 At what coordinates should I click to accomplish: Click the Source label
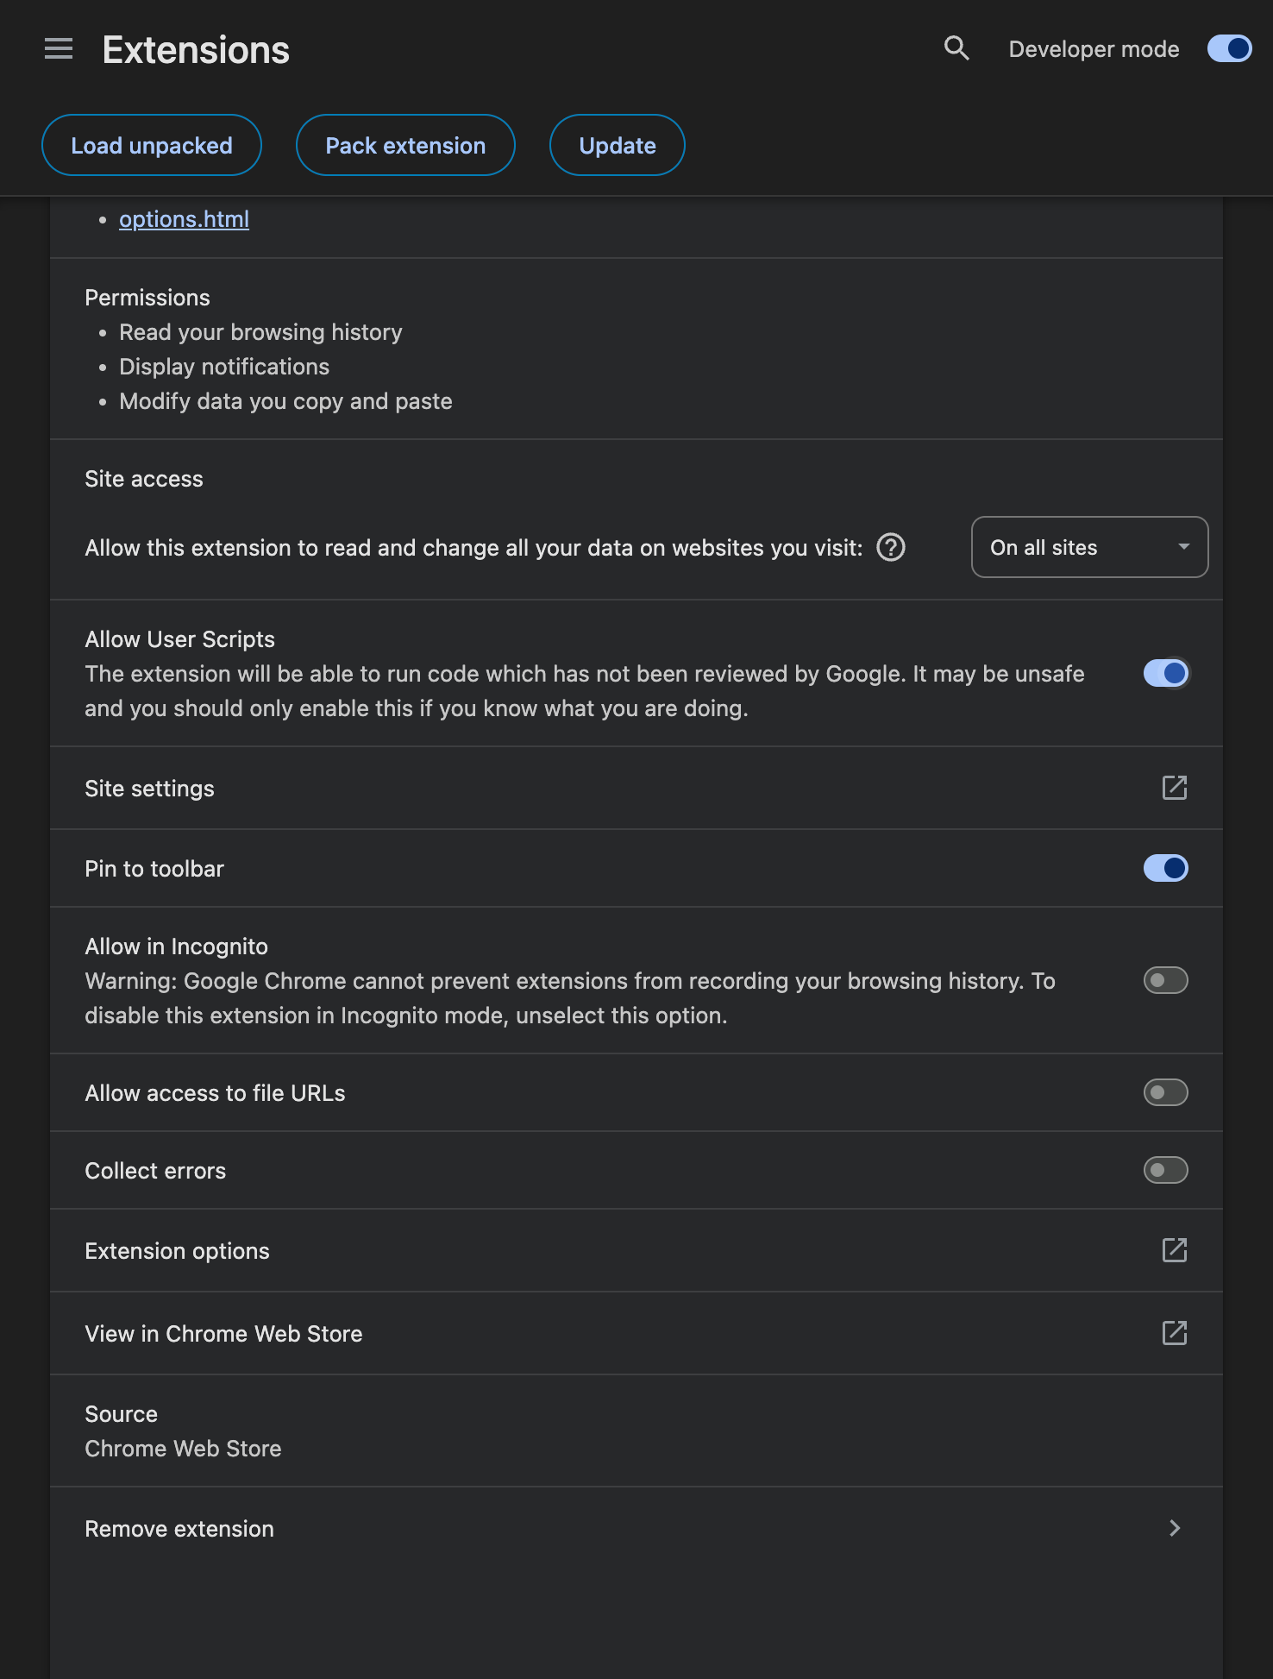122,1414
